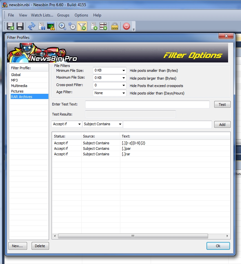Click the New... profile button
The height and width of the screenshot is (264, 241).
pos(18,246)
